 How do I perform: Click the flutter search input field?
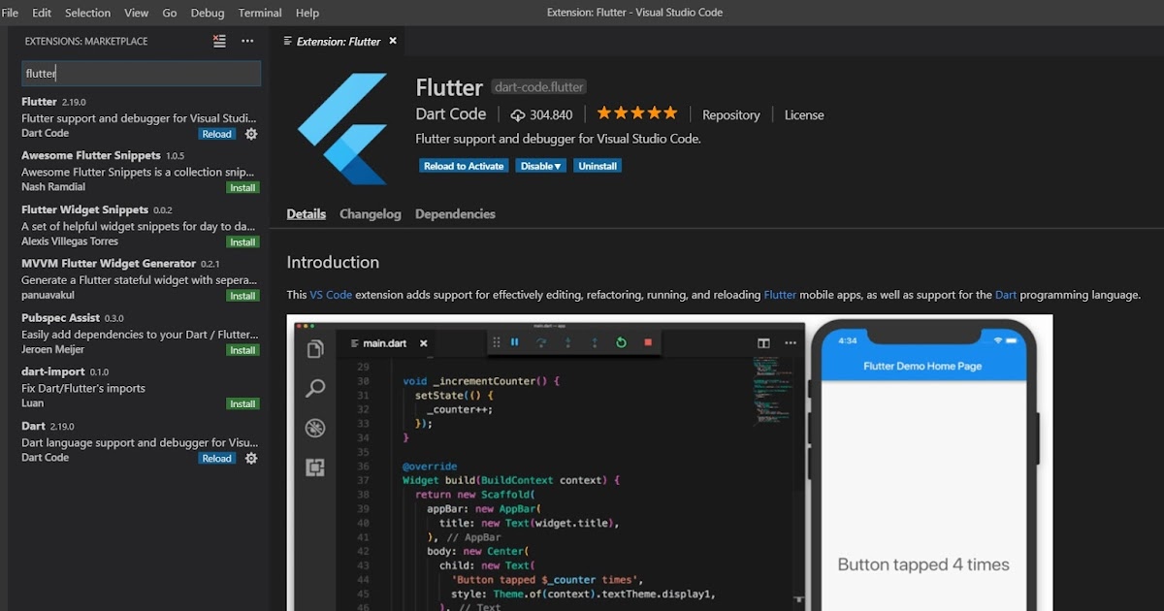click(x=141, y=73)
